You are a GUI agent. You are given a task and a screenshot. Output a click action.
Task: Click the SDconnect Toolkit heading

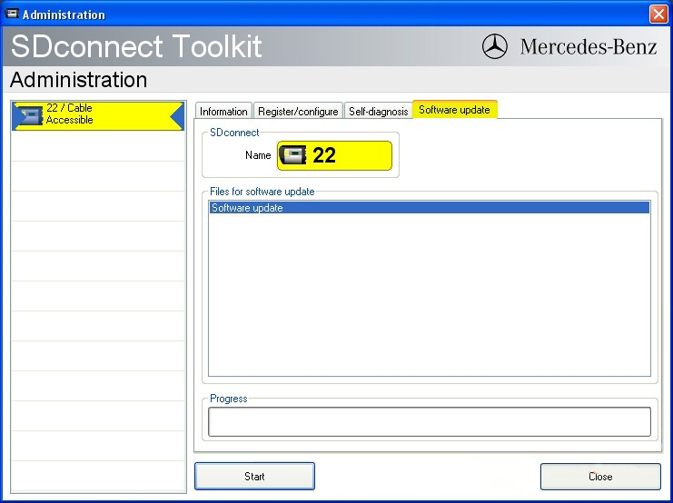[x=136, y=46]
